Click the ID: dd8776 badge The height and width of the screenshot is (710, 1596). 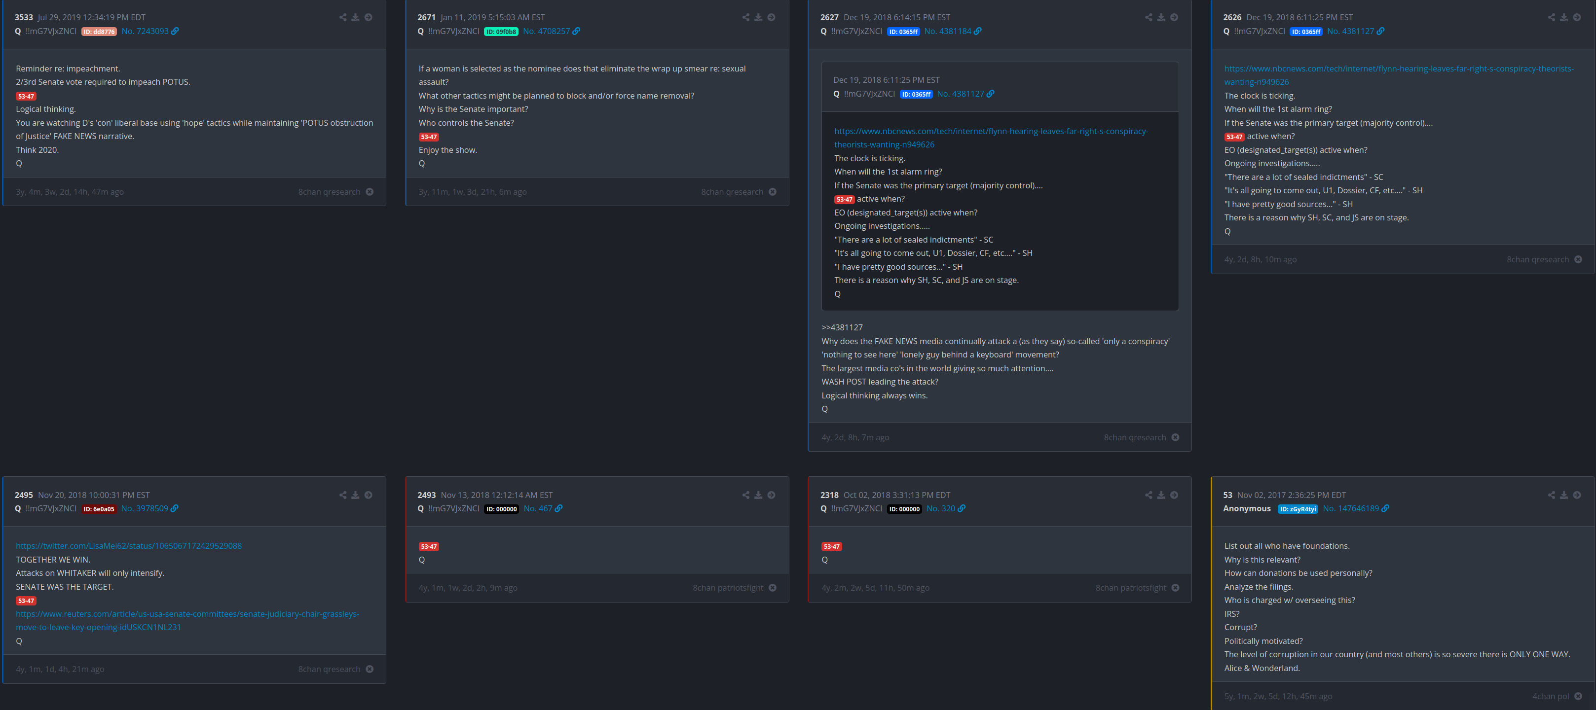99,32
